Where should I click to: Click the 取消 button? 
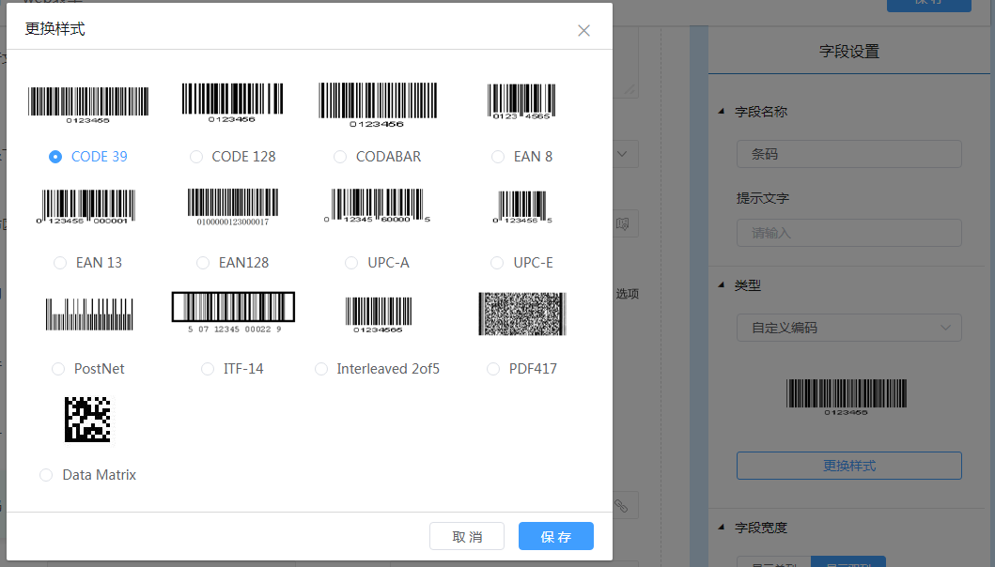(467, 537)
